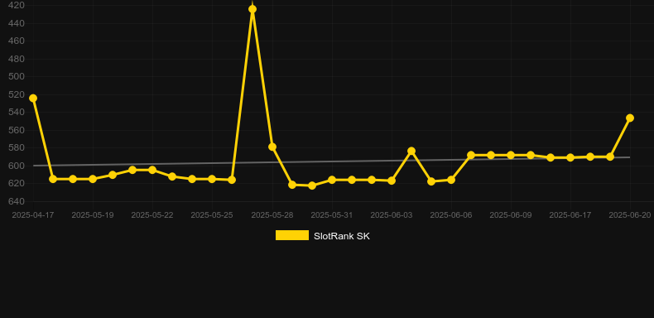The height and width of the screenshot is (318, 654).
Task: Select the data point above 2025-06-06
Action: (x=451, y=180)
